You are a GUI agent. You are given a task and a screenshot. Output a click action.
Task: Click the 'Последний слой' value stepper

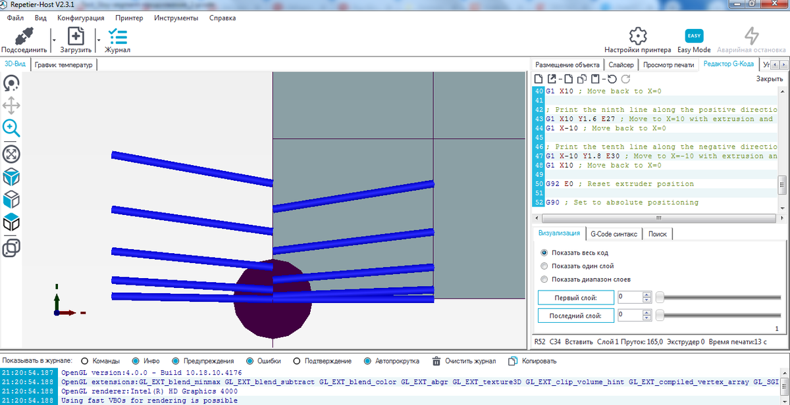tap(647, 316)
